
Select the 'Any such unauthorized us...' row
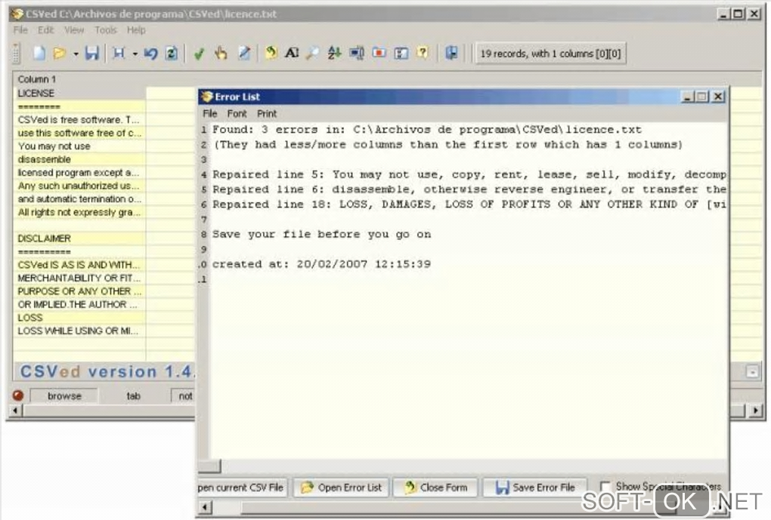(80, 186)
